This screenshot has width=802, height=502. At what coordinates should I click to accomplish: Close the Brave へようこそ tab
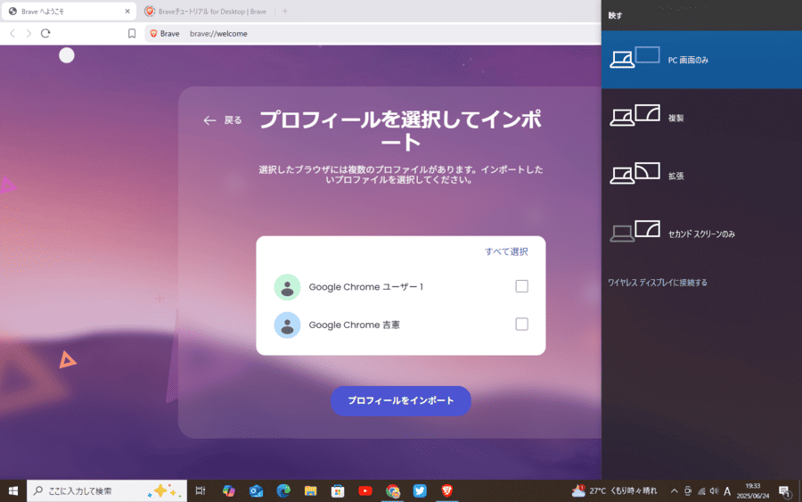[x=127, y=12]
